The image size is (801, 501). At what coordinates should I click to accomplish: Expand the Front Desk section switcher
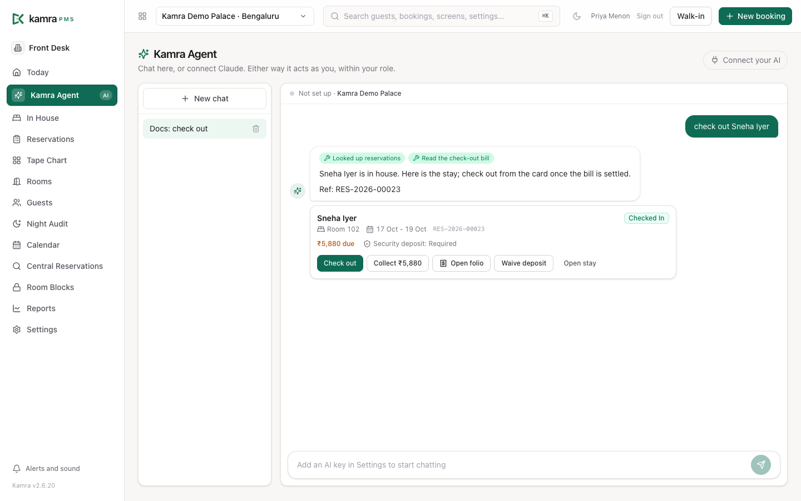click(62, 48)
